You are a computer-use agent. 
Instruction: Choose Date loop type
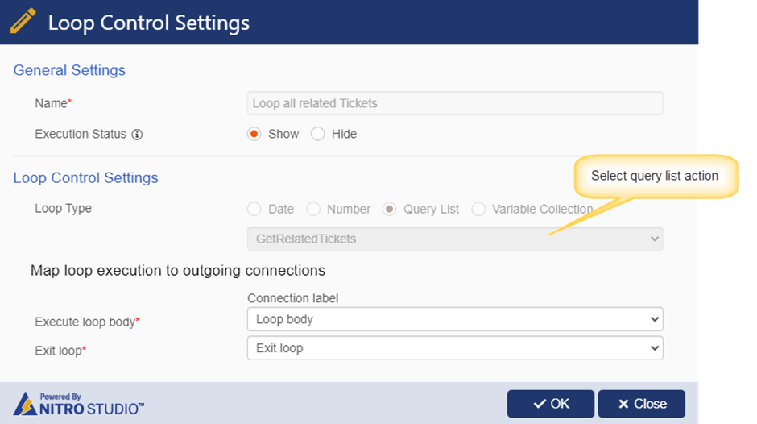click(x=254, y=209)
